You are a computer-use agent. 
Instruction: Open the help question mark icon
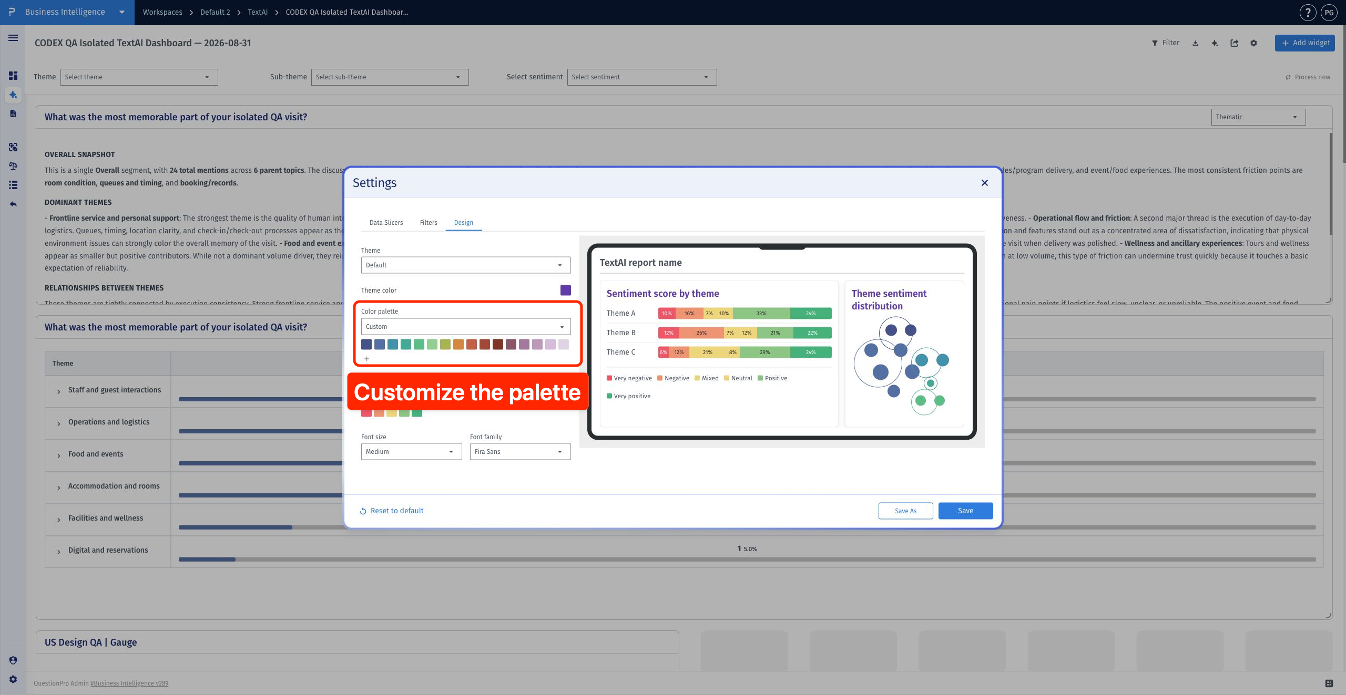tap(1308, 12)
